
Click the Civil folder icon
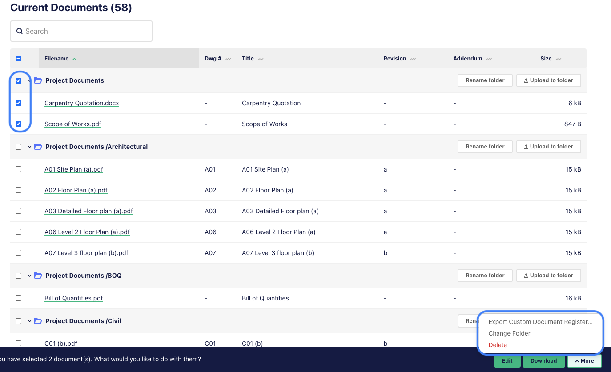(38, 321)
